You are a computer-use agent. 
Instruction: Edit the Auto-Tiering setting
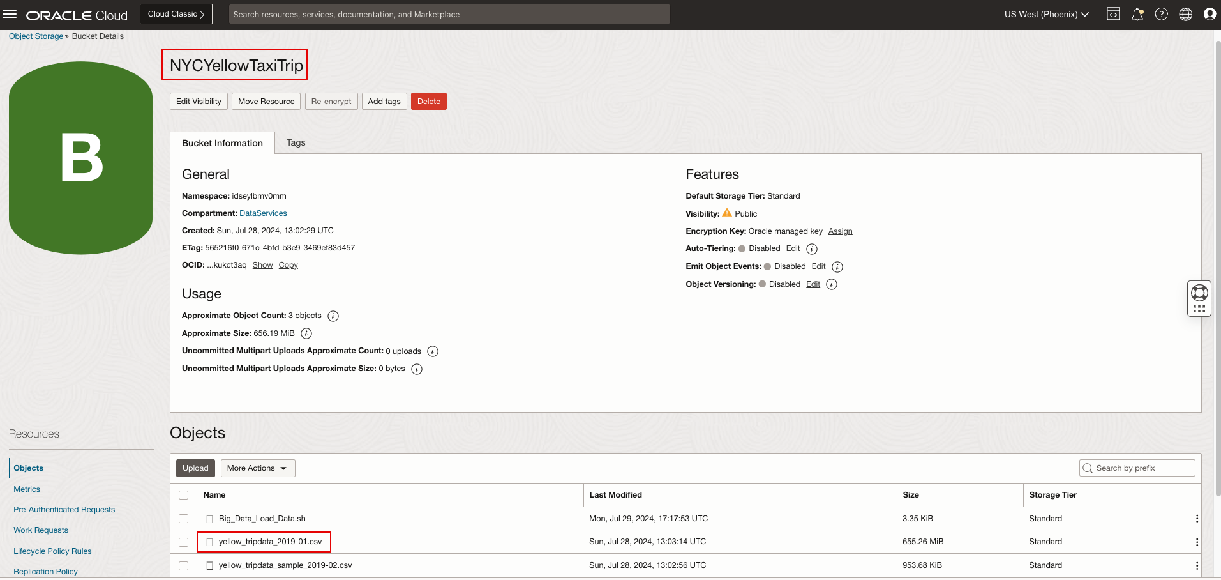point(793,248)
